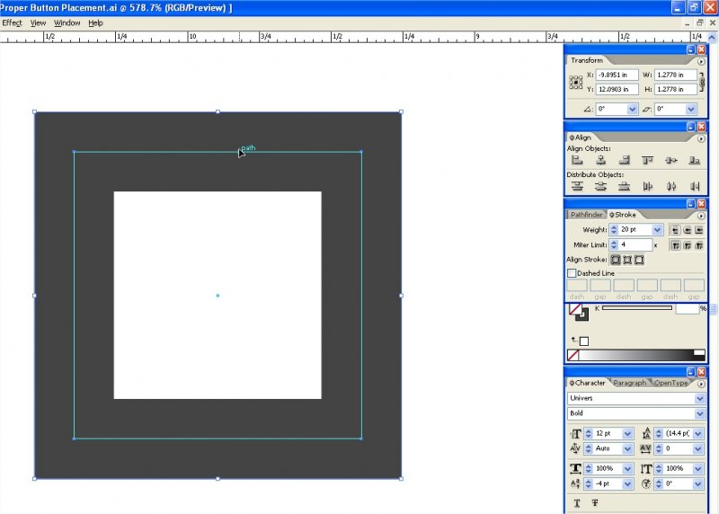Click the K color slider
Viewport: 719px width, 514px height.
637,308
